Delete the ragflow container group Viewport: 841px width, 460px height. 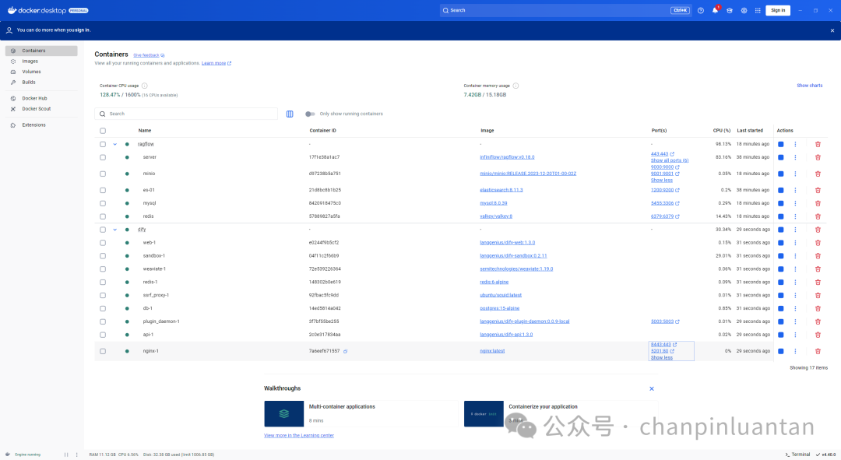coord(818,144)
